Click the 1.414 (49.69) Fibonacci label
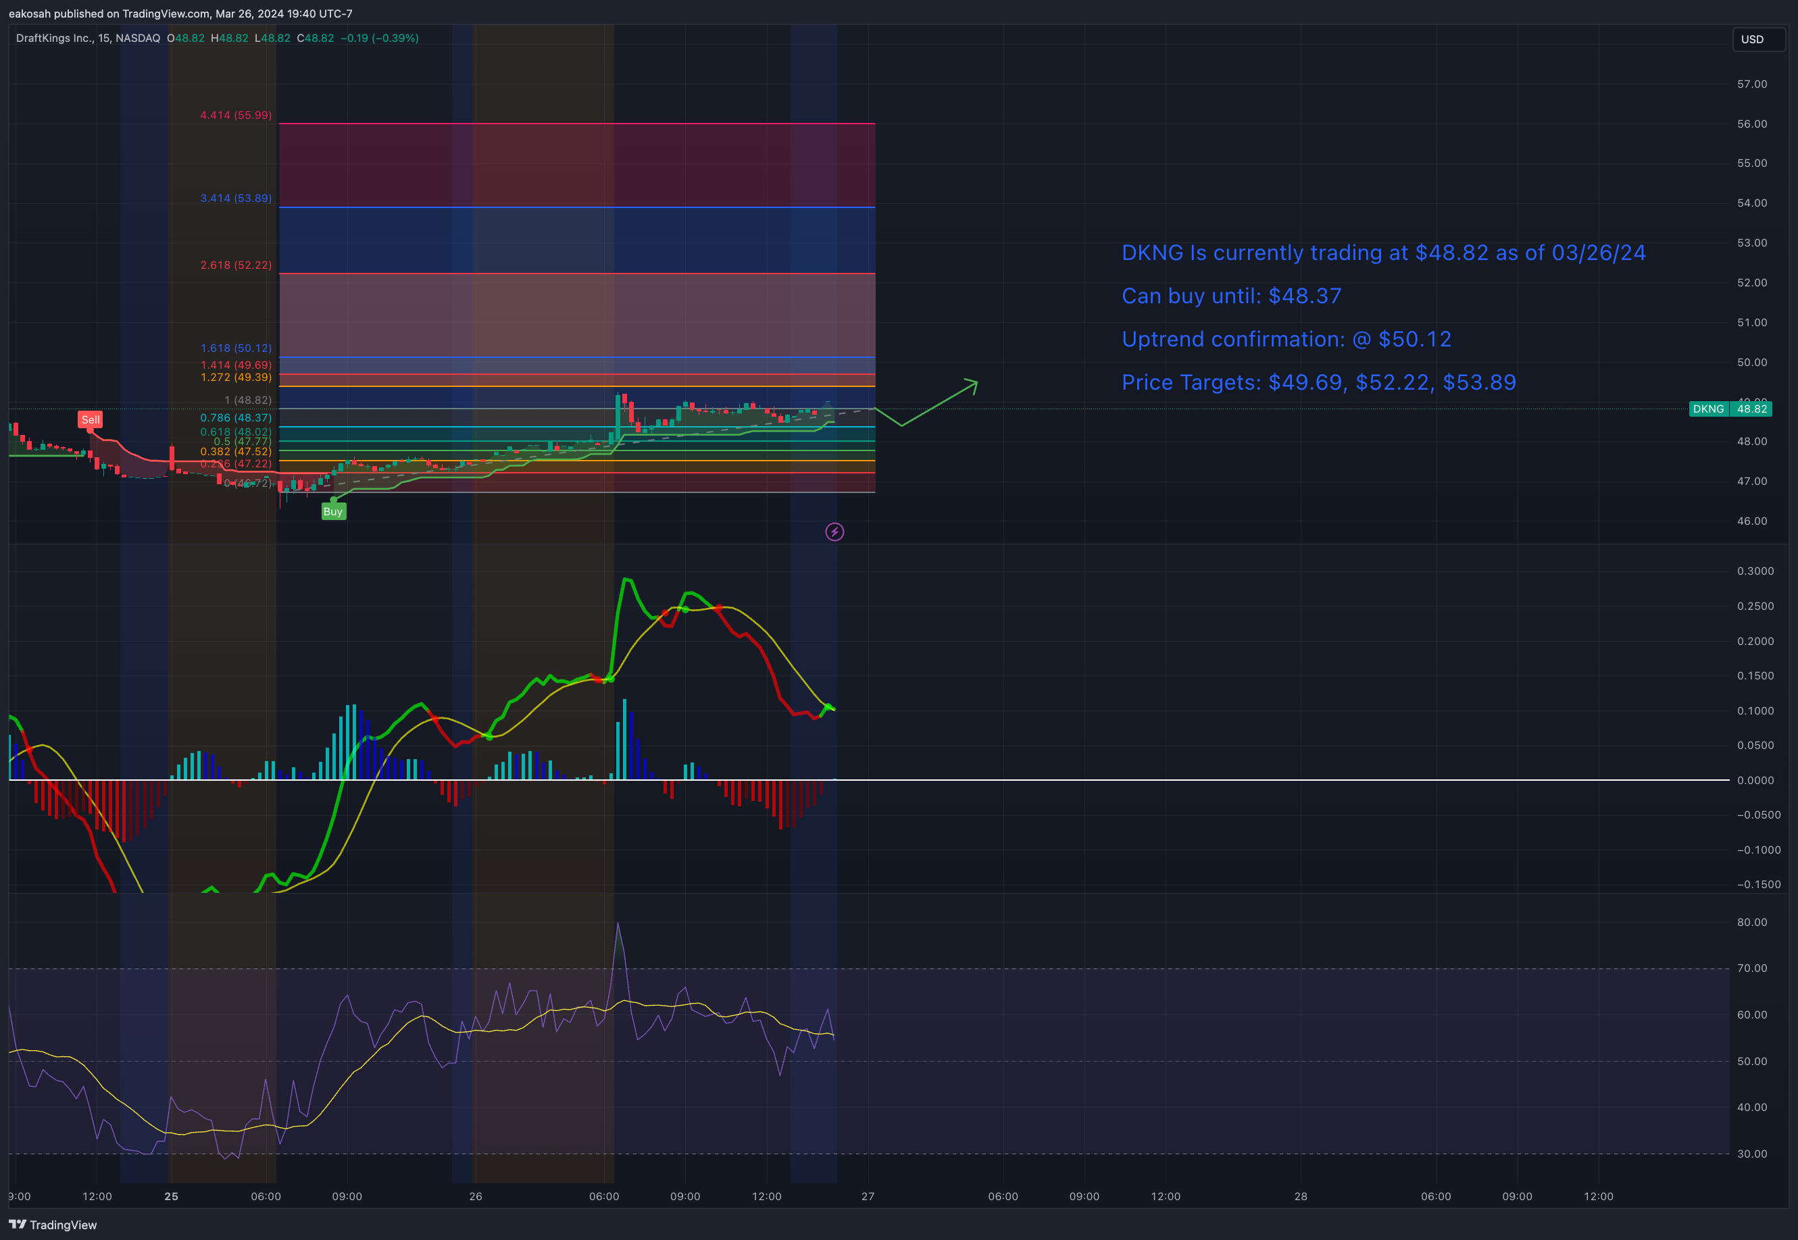 coord(236,365)
